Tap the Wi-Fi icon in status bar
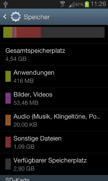The height and width of the screenshot is (181, 108). [63, 5]
